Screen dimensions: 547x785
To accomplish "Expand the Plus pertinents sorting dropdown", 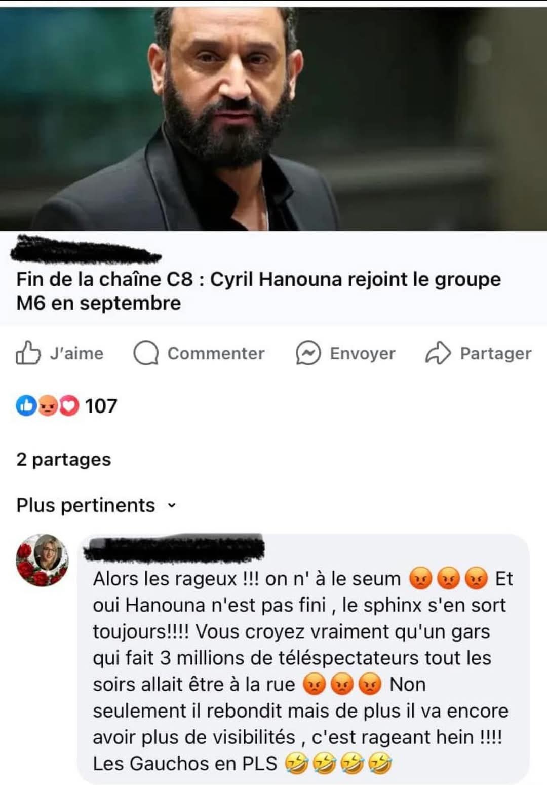I will tap(96, 505).
